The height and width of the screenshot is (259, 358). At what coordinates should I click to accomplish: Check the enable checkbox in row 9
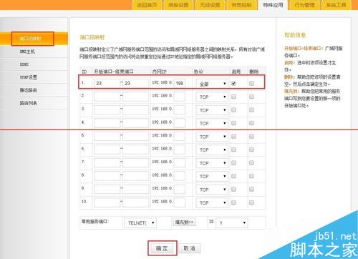233,189
